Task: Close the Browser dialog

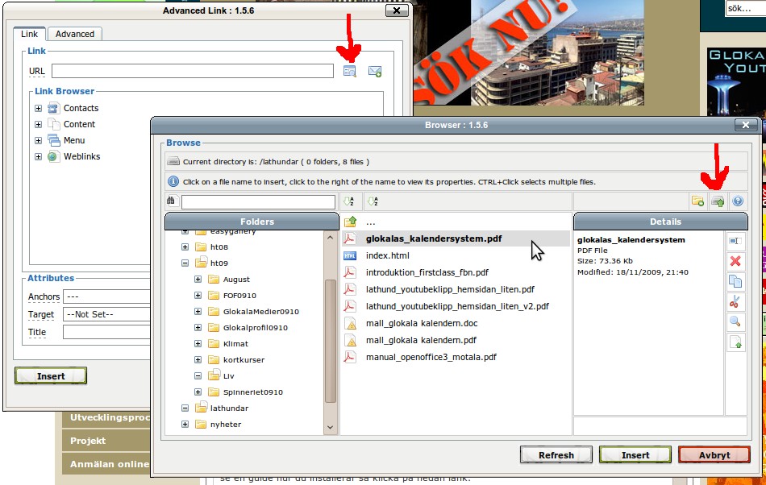Action: click(746, 125)
